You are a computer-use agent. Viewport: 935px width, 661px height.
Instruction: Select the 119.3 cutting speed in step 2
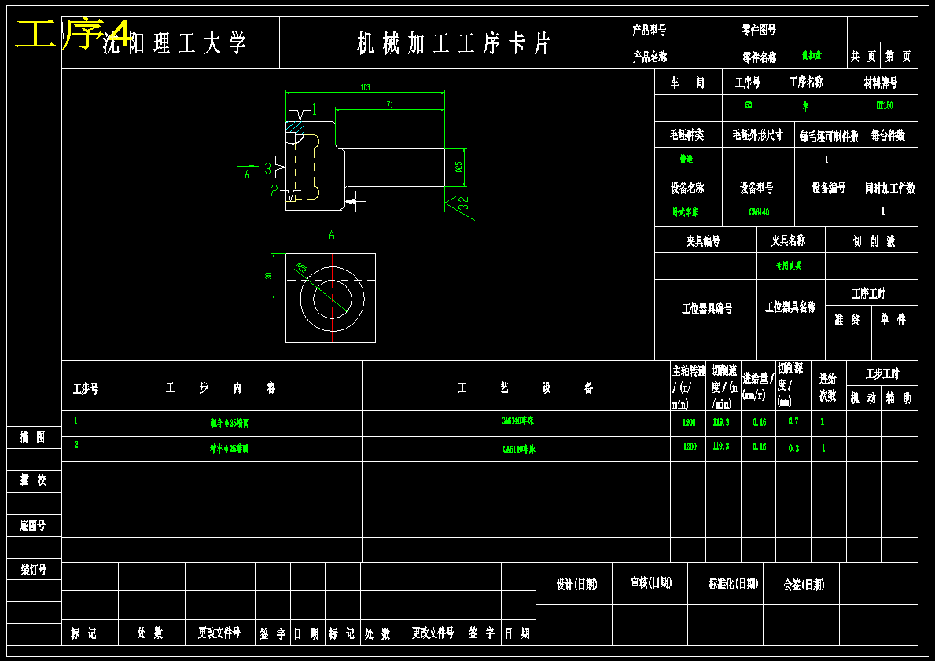click(721, 446)
